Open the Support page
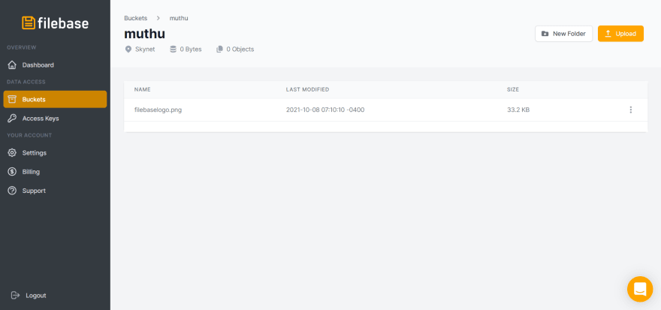661x310 pixels. click(x=55, y=191)
